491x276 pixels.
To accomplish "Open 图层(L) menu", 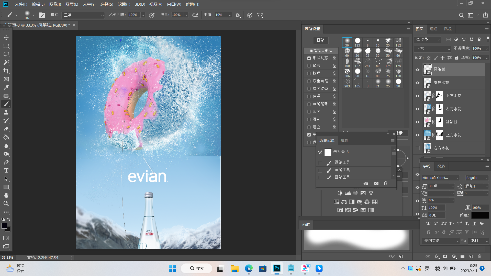I will coord(72,4).
